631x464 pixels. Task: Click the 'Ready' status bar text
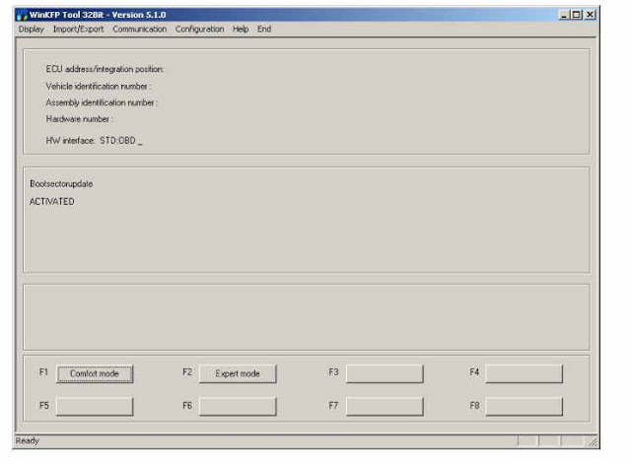(x=28, y=441)
